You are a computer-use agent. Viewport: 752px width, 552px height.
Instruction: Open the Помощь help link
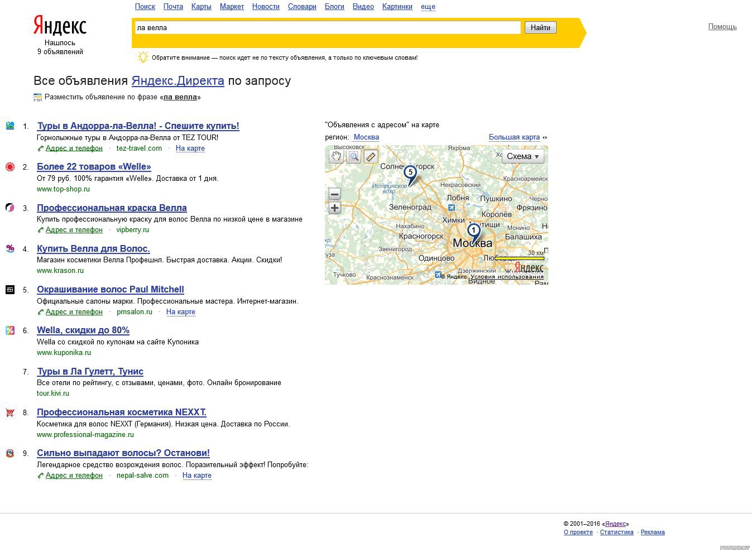click(x=722, y=27)
